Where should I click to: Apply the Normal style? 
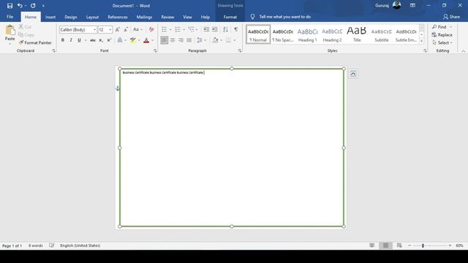click(258, 34)
